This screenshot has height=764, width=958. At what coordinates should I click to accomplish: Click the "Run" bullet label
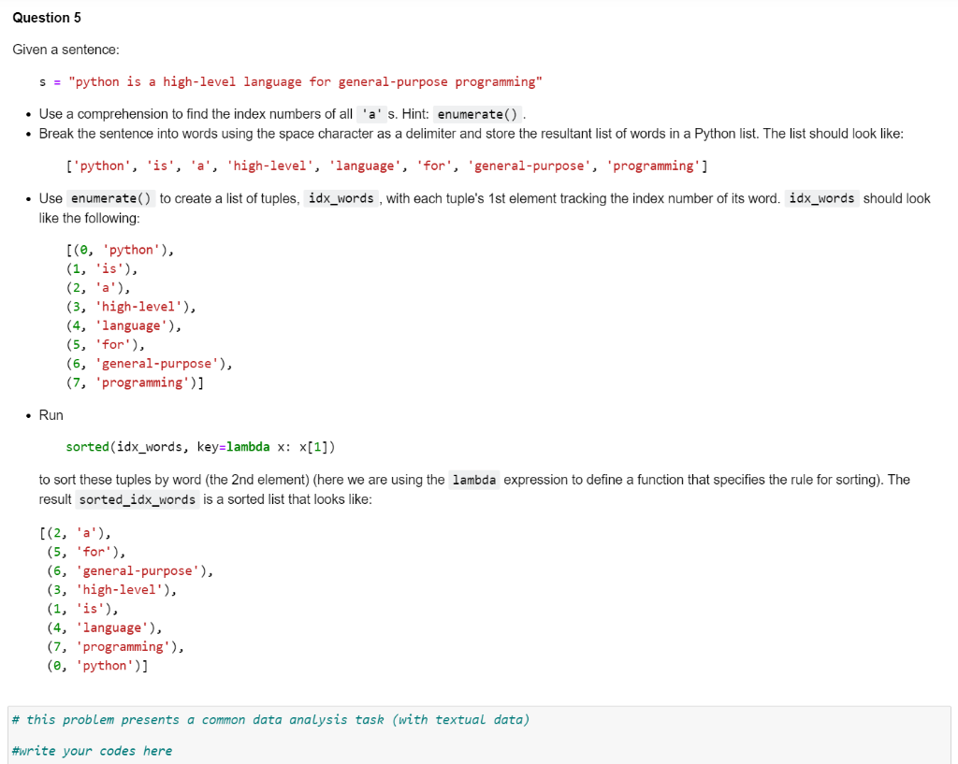51,414
